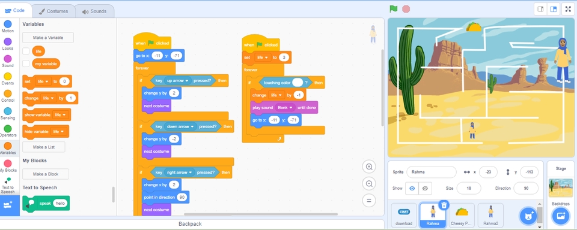The width and height of the screenshot is (577, 230).
Task: Open the Bonk sound dropdown
Action: pyautogui.click(x=285, y=107)
